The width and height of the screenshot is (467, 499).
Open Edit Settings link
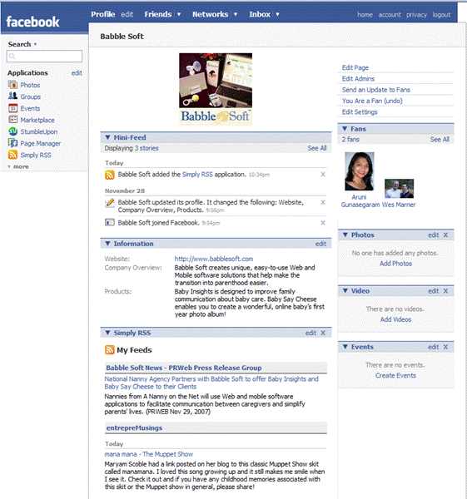pyautogui.click(x=360, y=112)
